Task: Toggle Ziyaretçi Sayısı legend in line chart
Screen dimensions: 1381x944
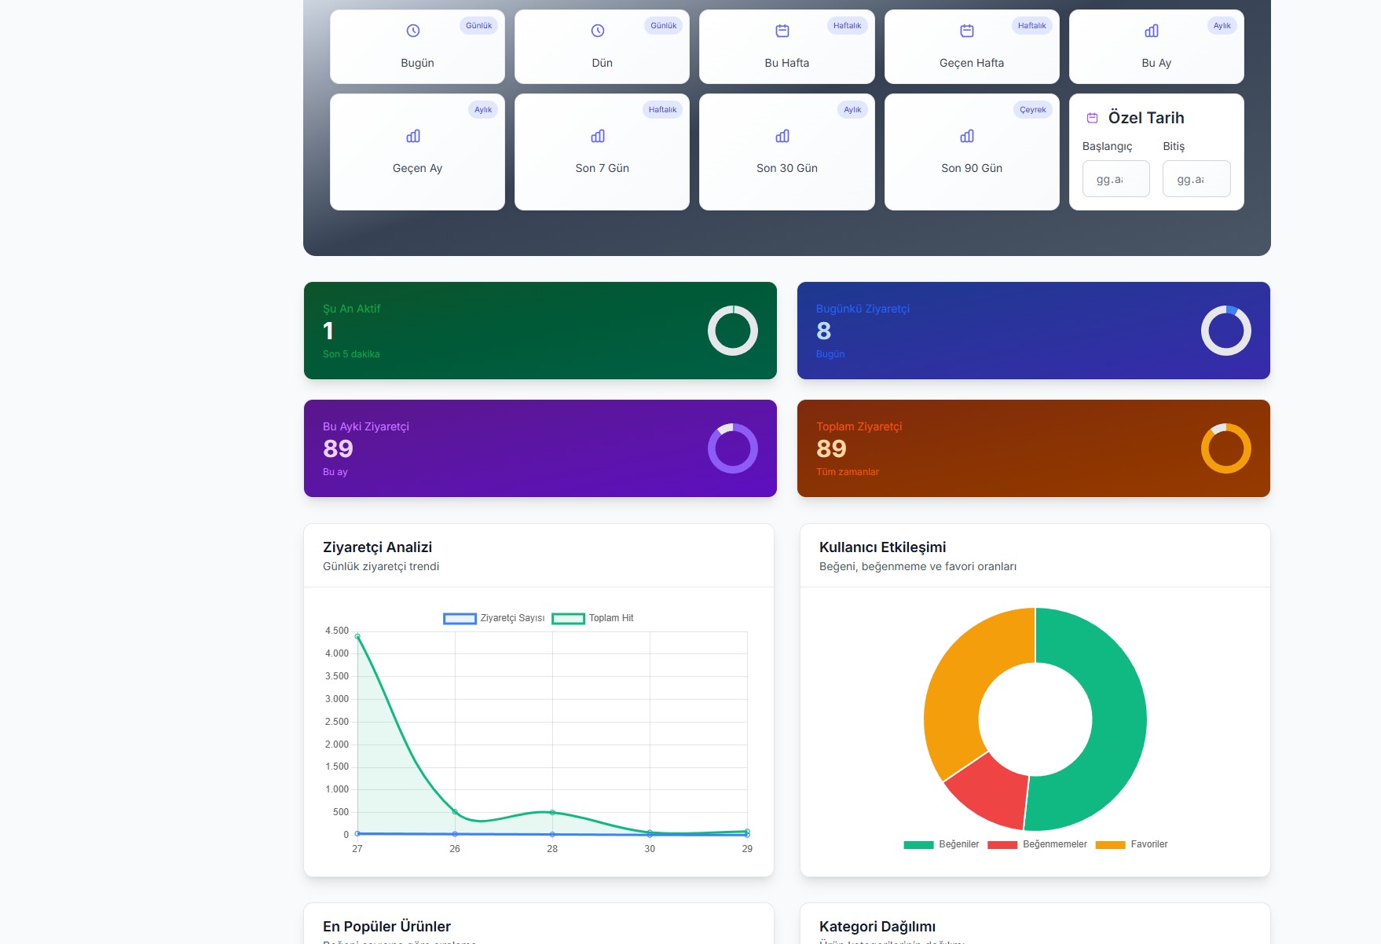Action: [x=494, y=618]
